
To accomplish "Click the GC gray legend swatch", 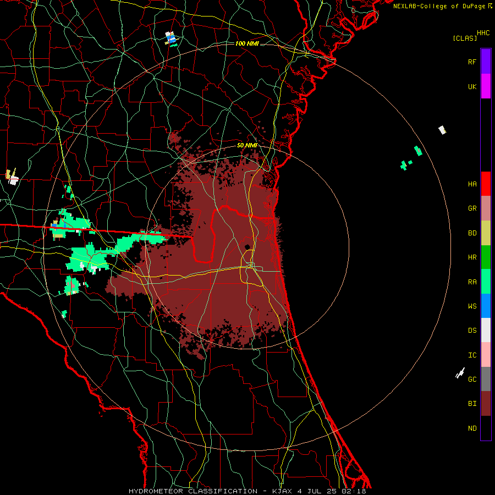I will pyautogui.click(x=486, y=379).
